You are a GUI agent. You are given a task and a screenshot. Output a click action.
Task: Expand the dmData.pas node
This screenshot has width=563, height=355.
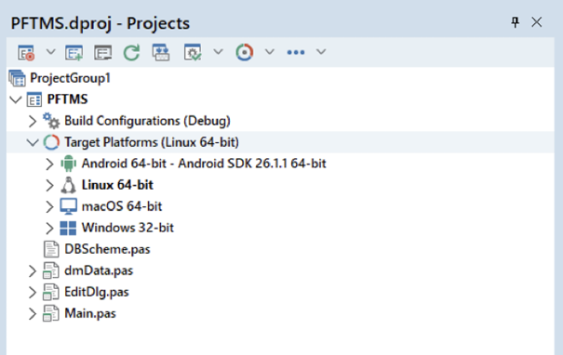click(33, 271)
